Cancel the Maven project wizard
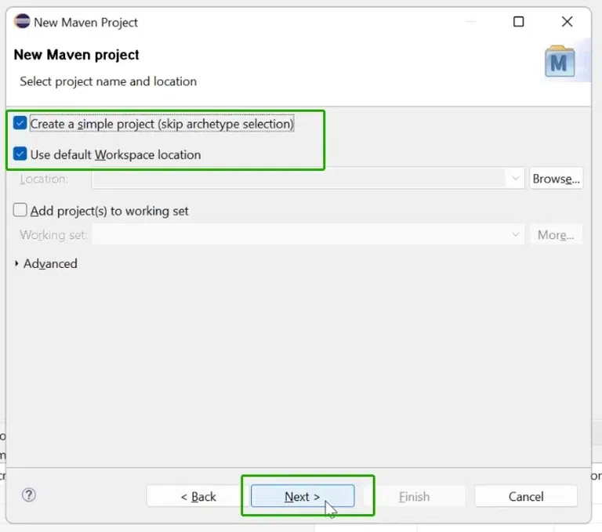The width and height of the screenshot is (602, 532). pos(525,496)
